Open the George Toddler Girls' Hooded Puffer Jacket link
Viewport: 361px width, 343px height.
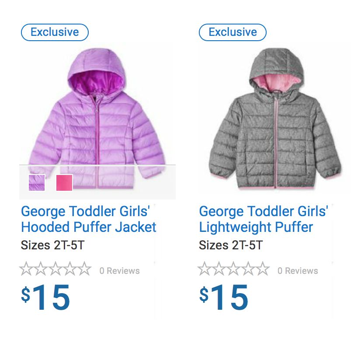point(88,219)
